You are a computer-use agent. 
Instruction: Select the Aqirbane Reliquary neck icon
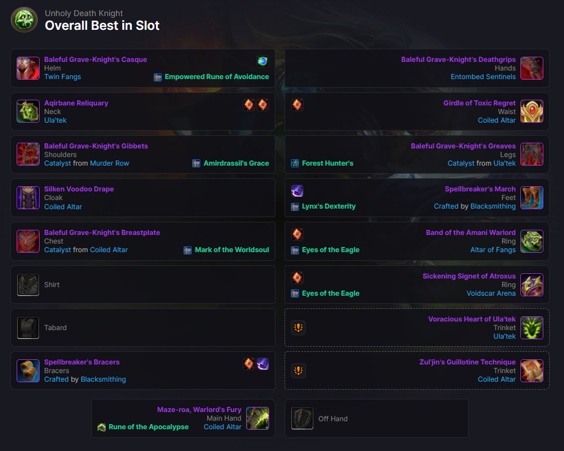(x=28, y=111)
